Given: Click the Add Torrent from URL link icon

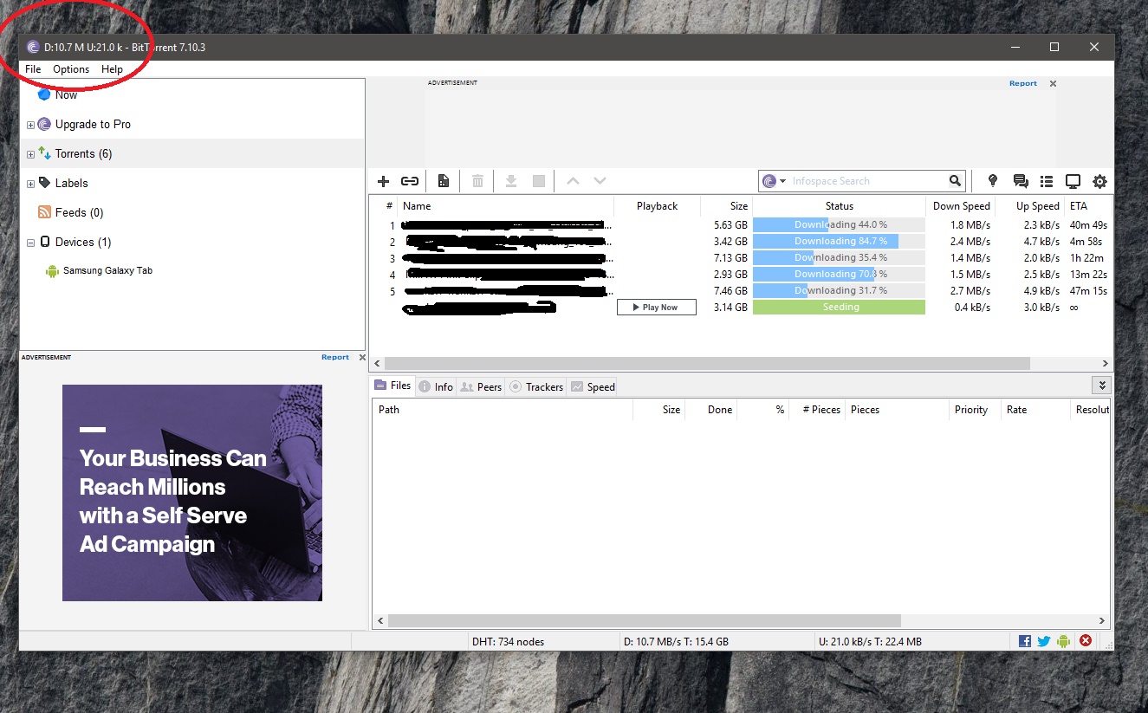Looking at the screenshot, I should pos(410,181).
